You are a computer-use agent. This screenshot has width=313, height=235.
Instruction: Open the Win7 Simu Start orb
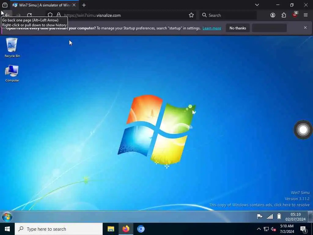pos(7,217)
